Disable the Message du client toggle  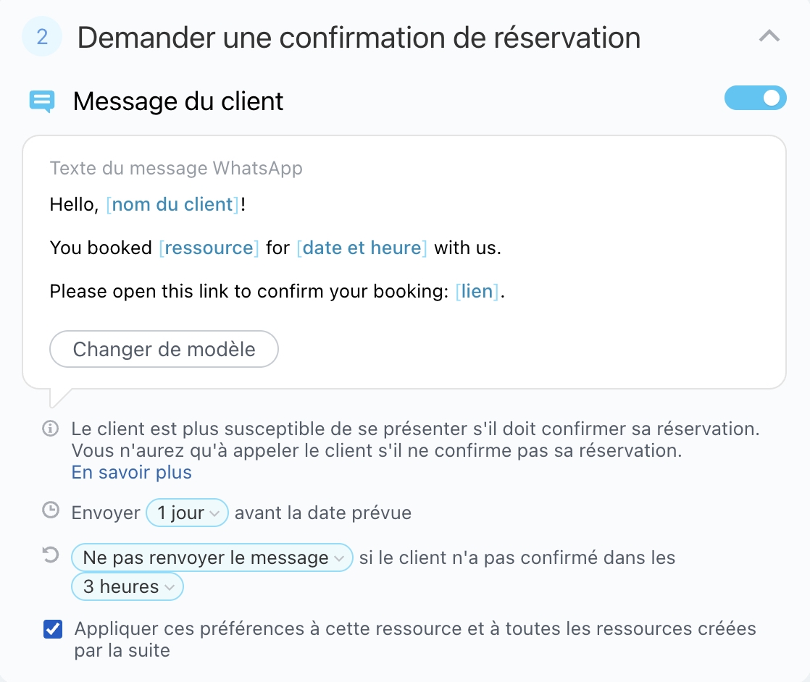coord(755,98)
